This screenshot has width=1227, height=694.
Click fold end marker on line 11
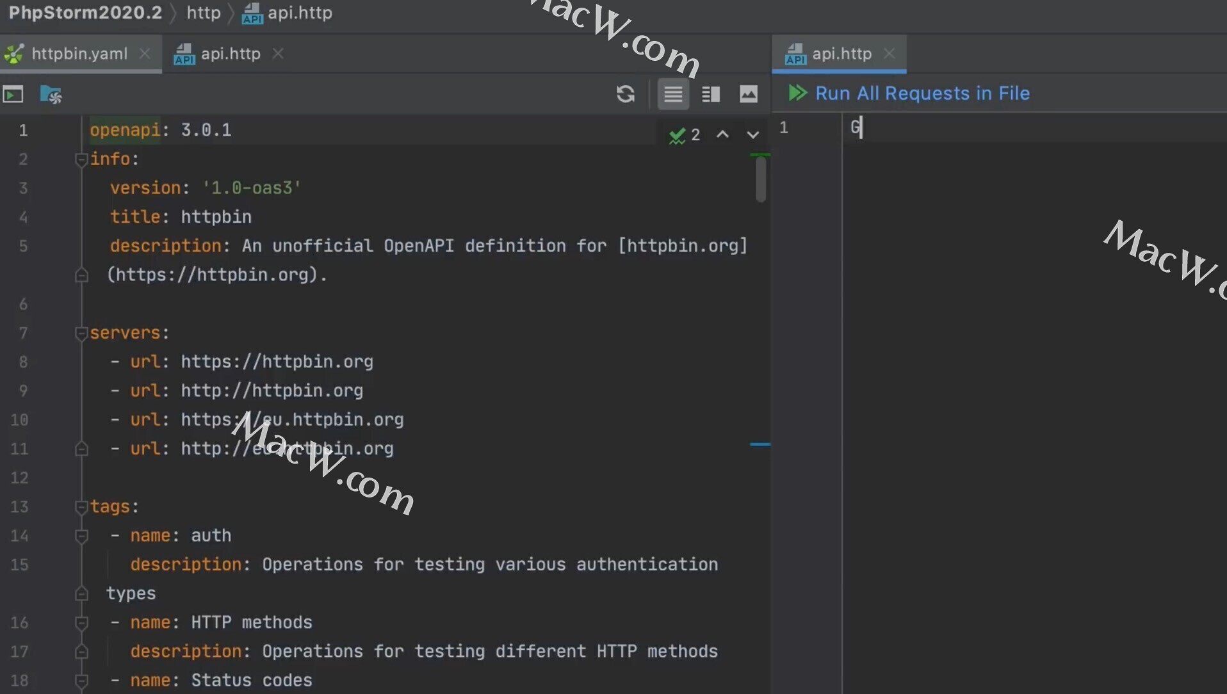click(x=81, y=449)
